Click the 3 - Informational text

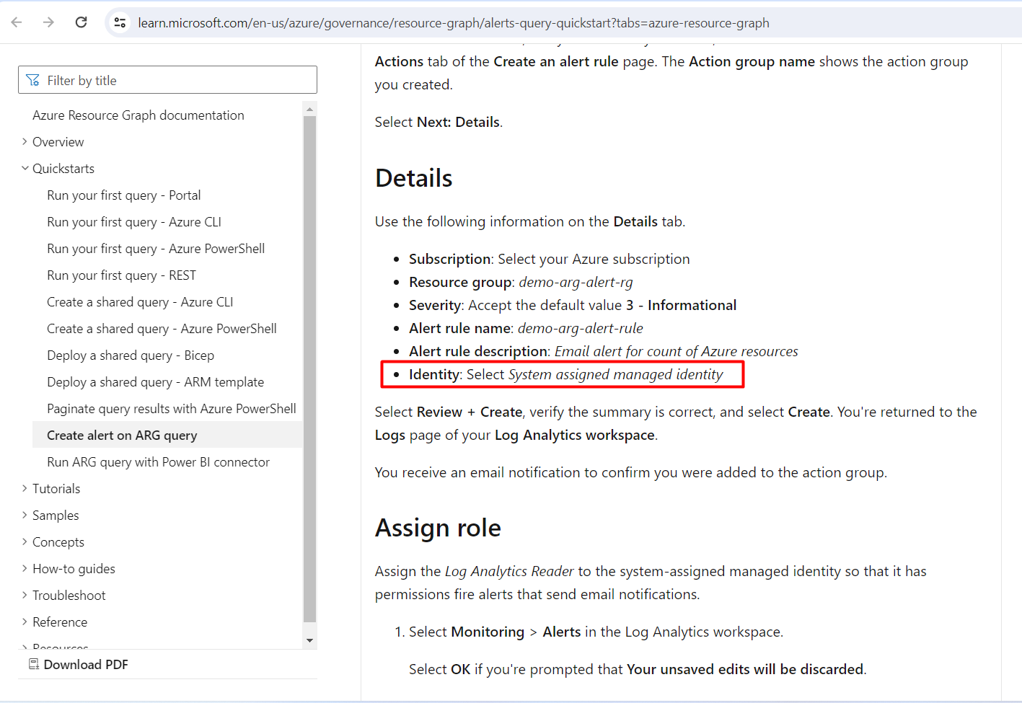(x=681, y=305)
